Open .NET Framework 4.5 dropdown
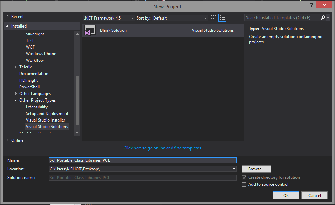The image size is (335, 205). pyautogui.click(x=109, y=18)
